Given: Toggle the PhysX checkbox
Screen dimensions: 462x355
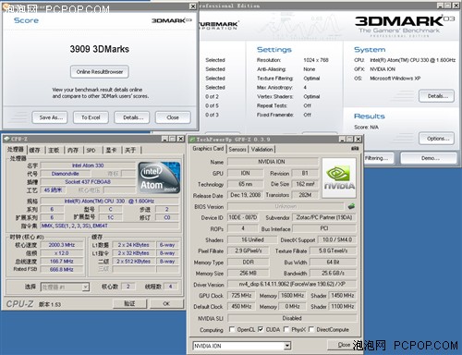Looking at the screenshot, I should click(286, 329).
